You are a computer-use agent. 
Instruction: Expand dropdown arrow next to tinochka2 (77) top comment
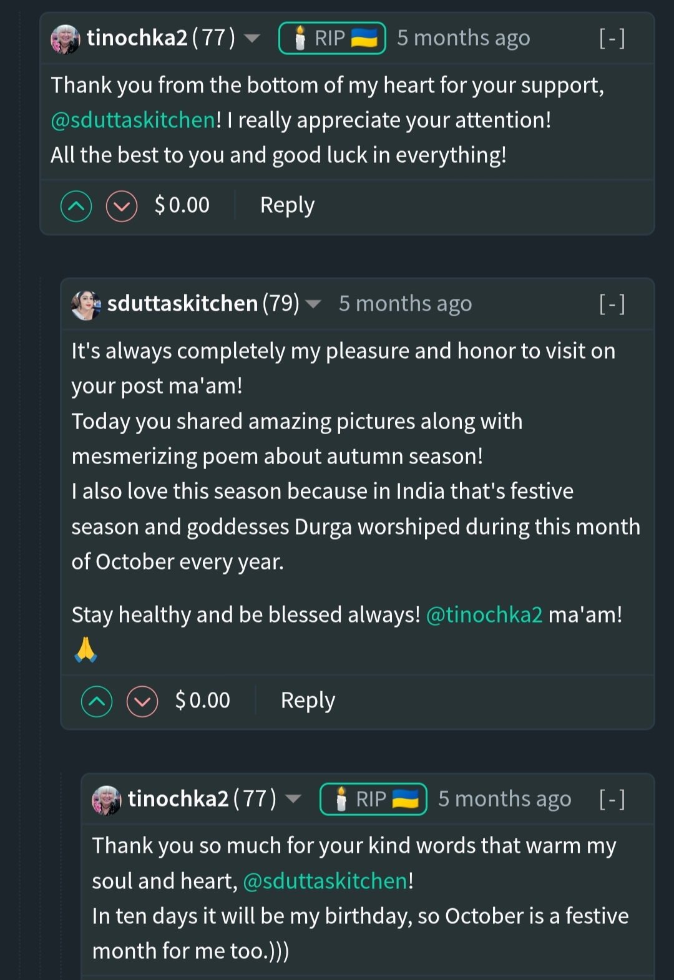(252, 39)
